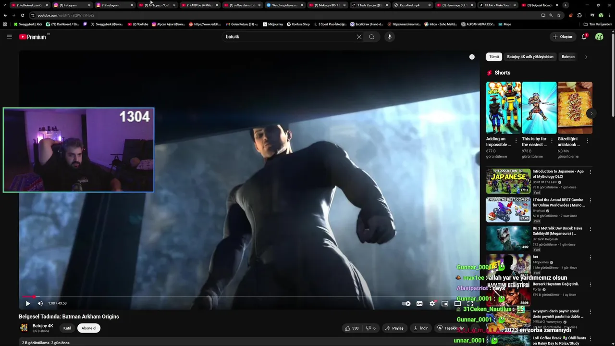
Task: Switch to miniplayer mode
Action: pos(445,303)
